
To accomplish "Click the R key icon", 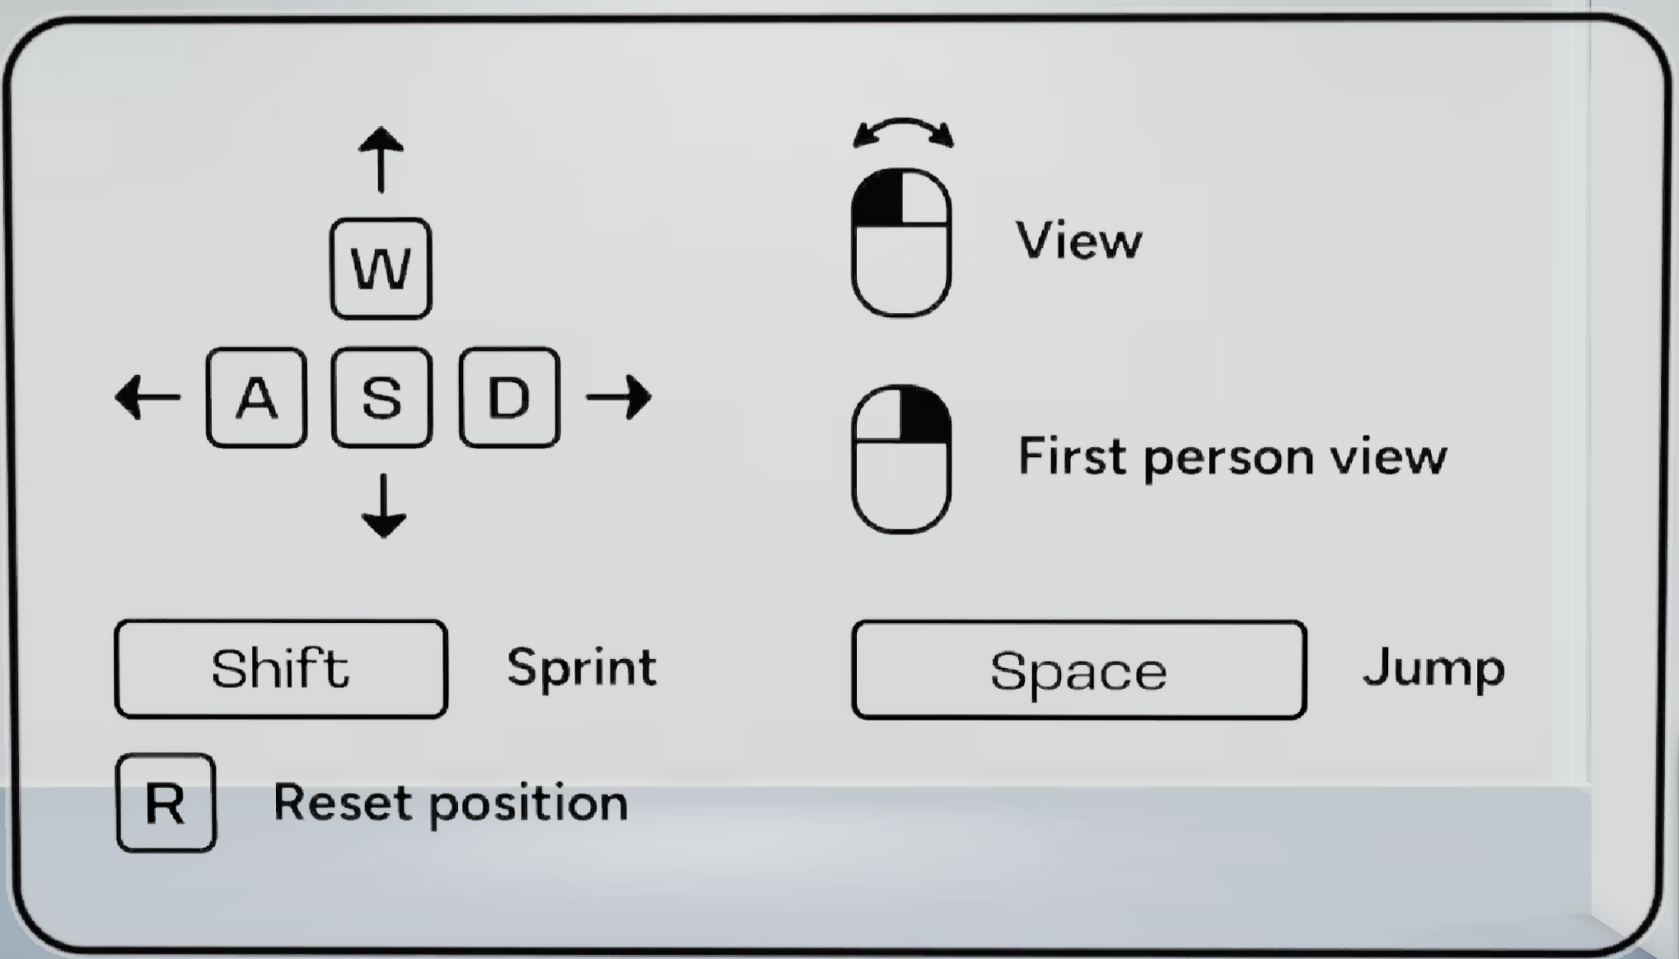I will [166, 803].
